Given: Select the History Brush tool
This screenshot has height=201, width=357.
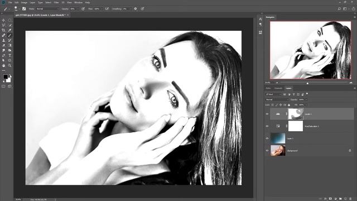Looking at the screenshot, I should pos(10,40).
